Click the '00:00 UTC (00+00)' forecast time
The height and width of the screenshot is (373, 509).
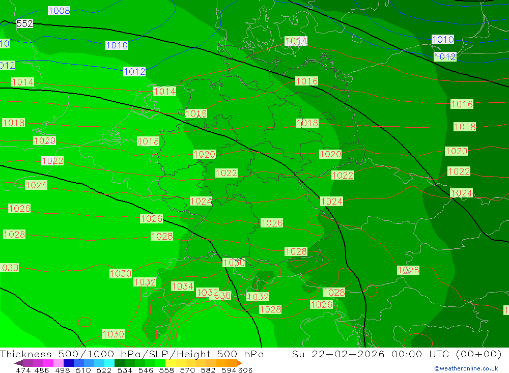click(446, 354)
